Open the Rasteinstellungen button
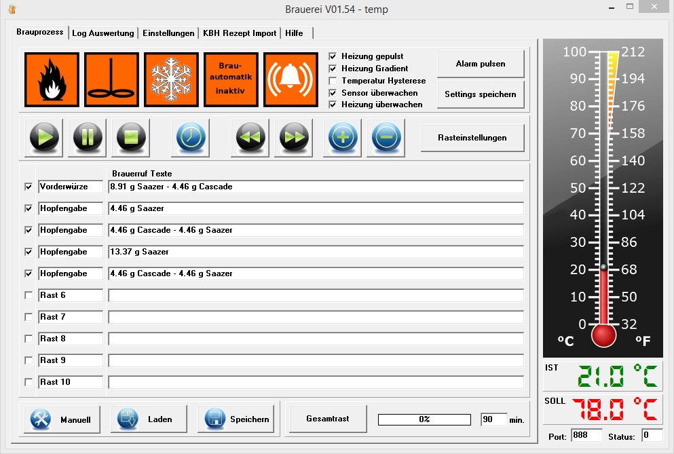The image size is (674, 454). point(472,138)
